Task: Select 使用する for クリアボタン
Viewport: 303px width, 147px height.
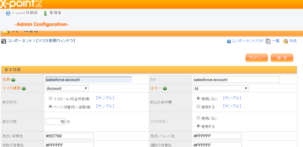Action: (198, 126)
